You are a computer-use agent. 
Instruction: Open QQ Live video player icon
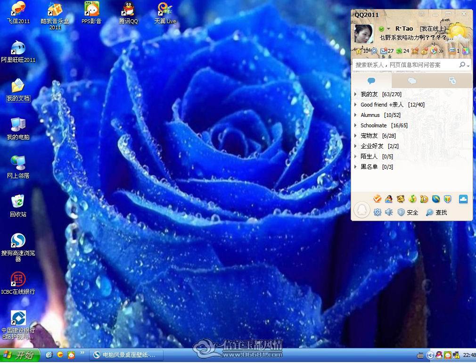[424, 199]
